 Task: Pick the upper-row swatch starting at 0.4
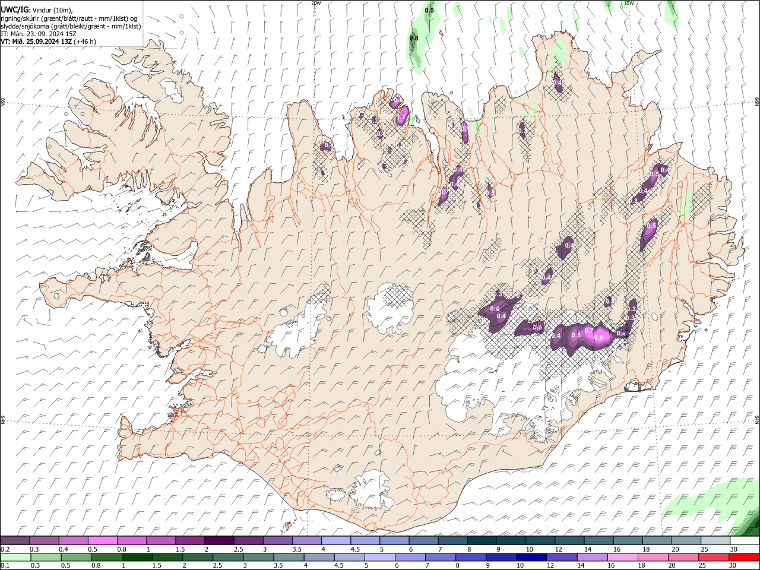pyautogui.click(x=73, y=540)
